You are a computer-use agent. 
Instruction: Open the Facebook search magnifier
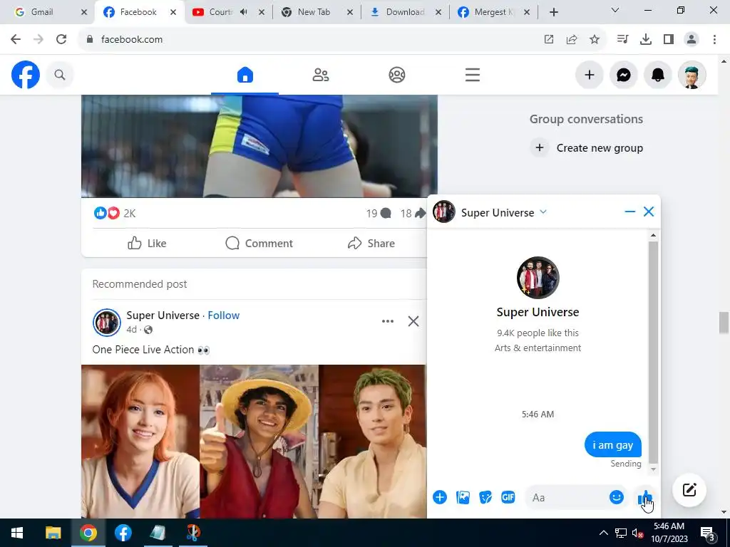point(60,75)
